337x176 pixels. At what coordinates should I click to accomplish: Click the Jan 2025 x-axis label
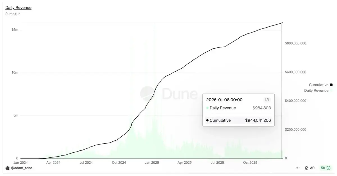(x=152, y=163)
